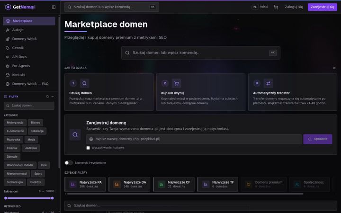
Task: Click the quick filters horizontal scrollbar
Action: 185,194
